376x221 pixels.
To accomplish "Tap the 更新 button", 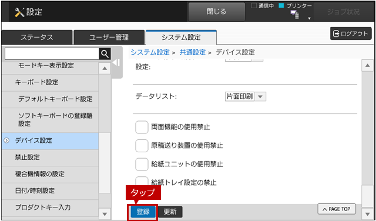I will coord(170,212).
